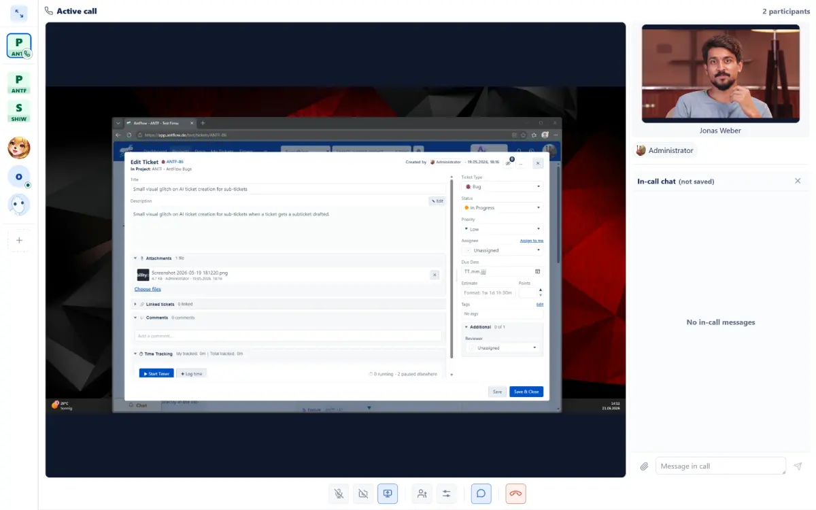This screenshot has width=816, height=510.
Task: Click the dialog Save button
Action: (497, 392)
